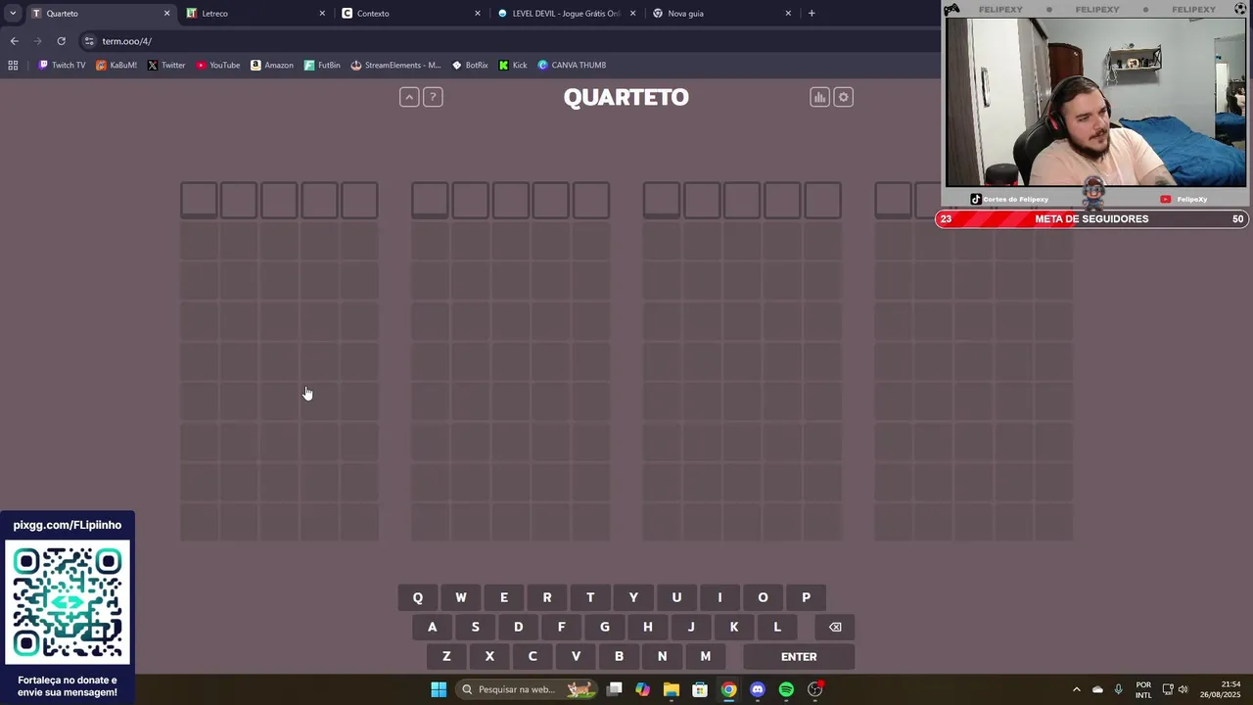The height and width of the screenshot is (705, 1253).
Task: Open the apps grid in bookmarks bar
Action: point(13,65)
